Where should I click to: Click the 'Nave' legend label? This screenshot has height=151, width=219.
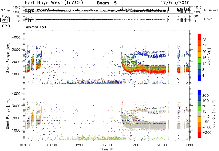pyautogui.click(x=208, y=19)
